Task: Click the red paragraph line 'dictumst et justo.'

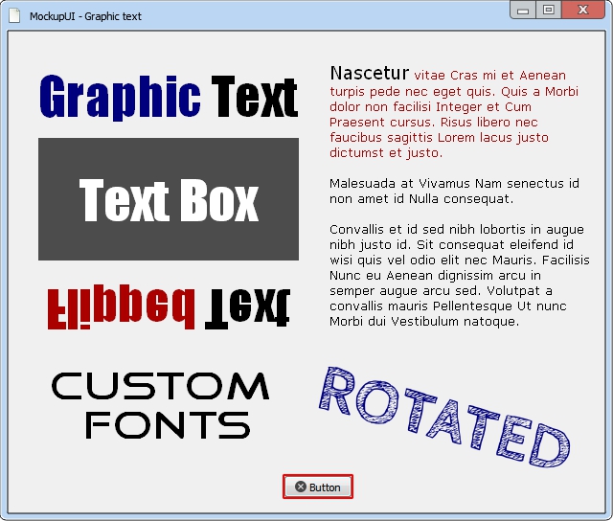Action: (386, 153)
